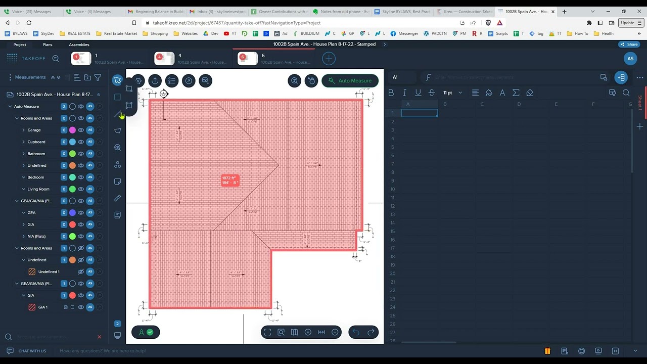Expand the Bathroom tree item

click(23, 154)
